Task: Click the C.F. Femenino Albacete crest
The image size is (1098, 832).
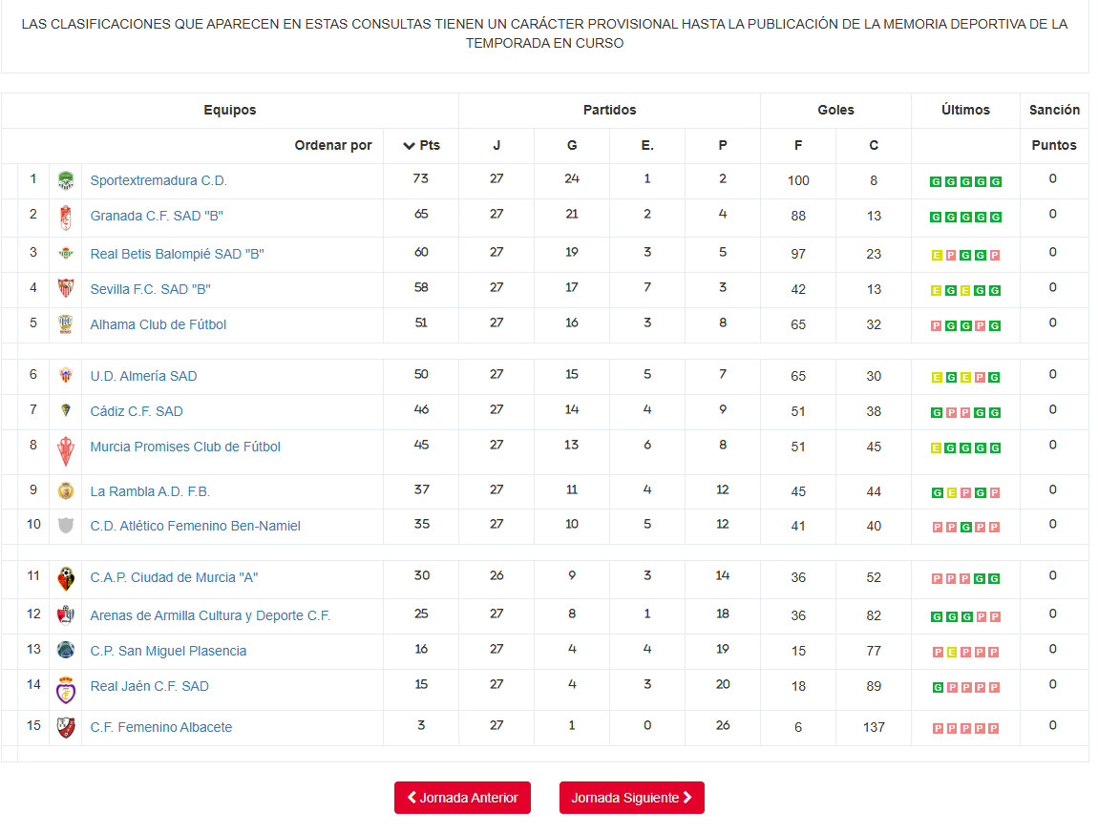Action: click(66, 728)
